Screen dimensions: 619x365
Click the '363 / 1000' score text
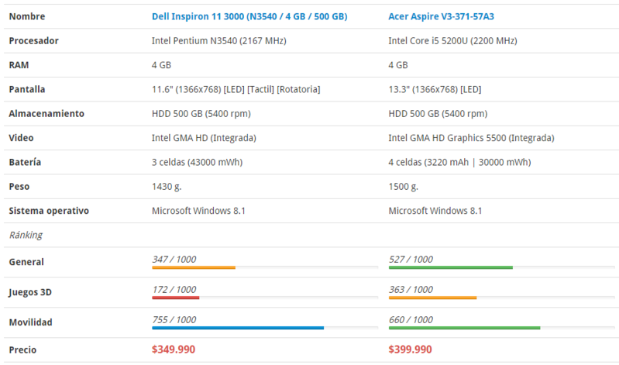point(411,290)
